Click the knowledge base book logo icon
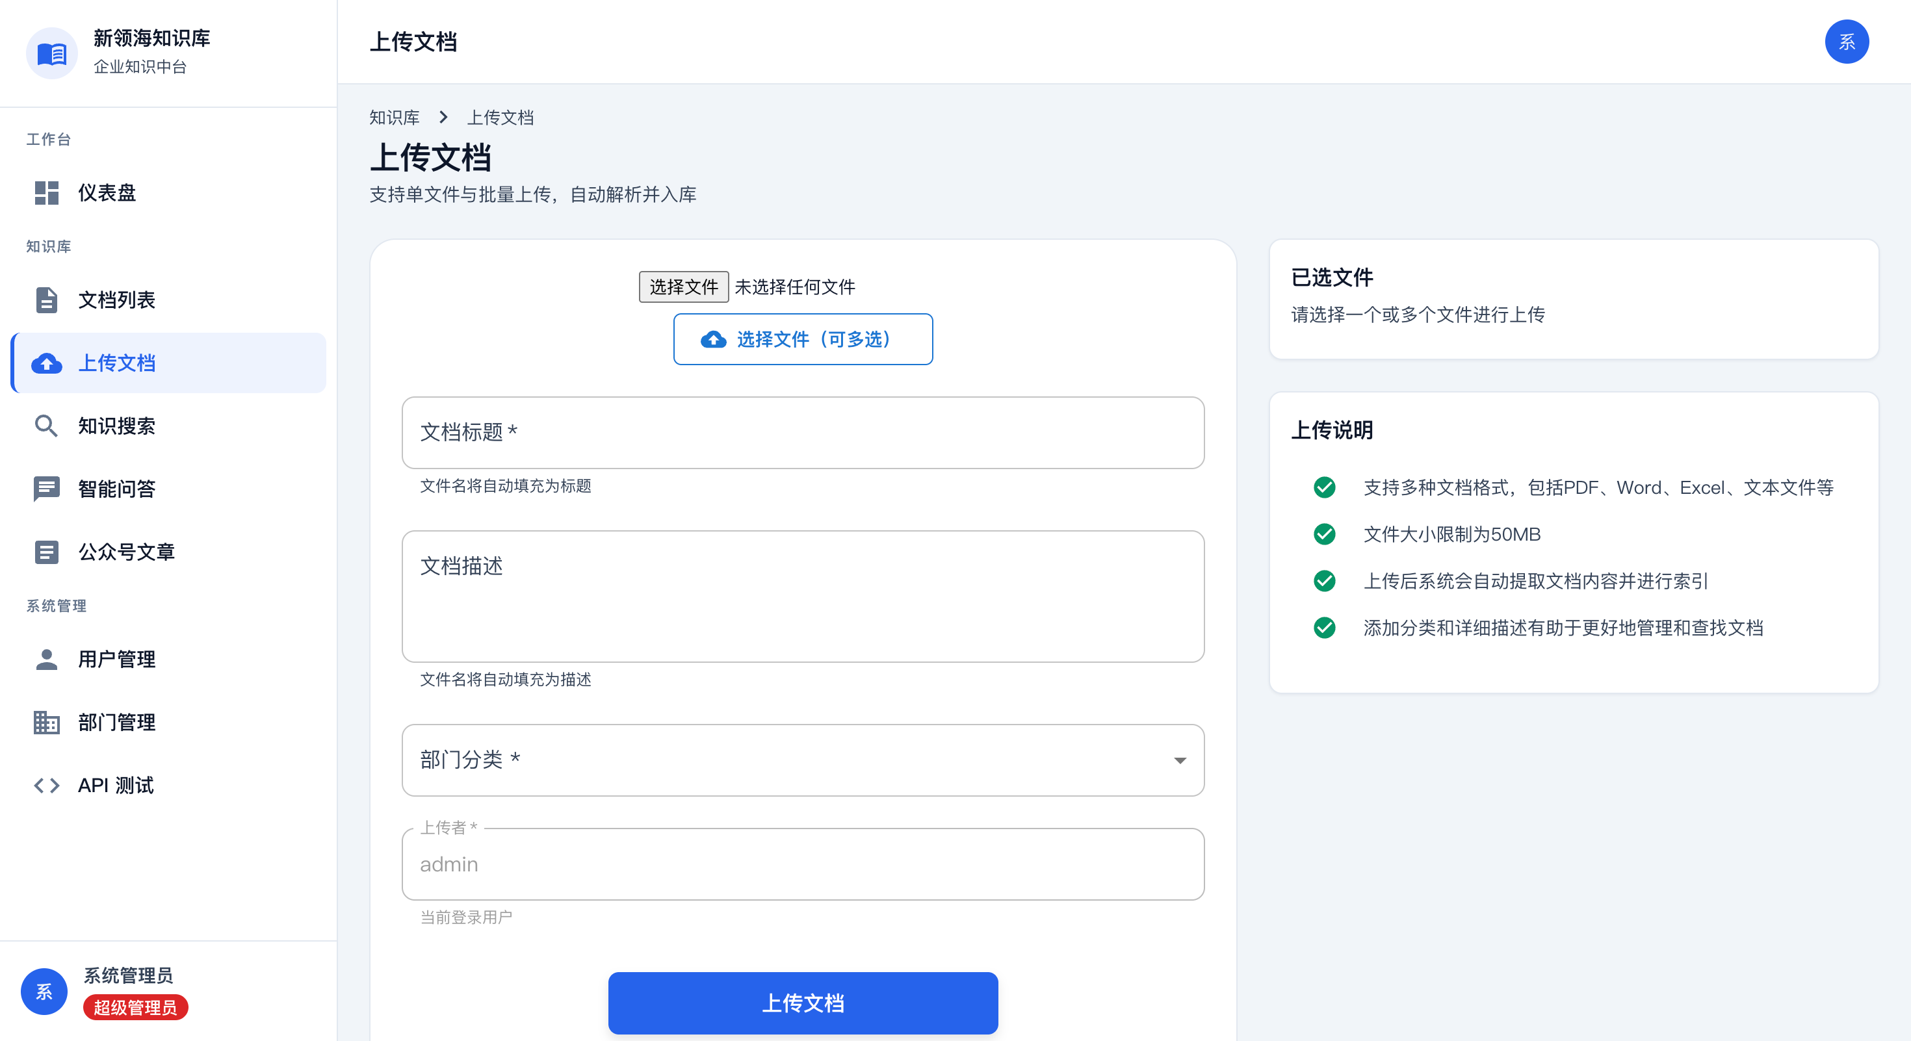The height and width of the screenshot is (1041, 1911). point(52,53)
